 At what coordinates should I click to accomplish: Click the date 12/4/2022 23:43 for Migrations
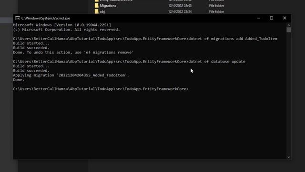tap(180, 6)
